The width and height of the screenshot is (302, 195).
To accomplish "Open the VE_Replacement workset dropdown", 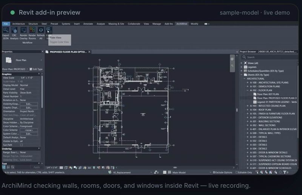I will [151, 172].
